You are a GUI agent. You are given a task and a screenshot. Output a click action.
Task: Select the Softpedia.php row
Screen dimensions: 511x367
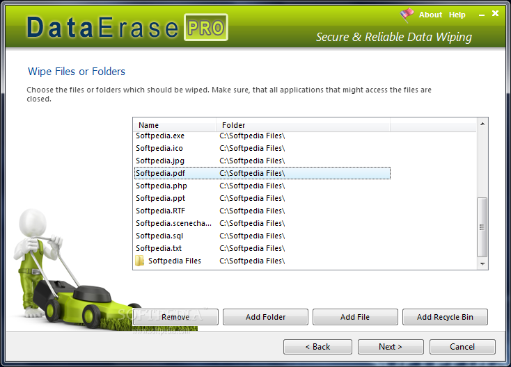click(262, 186)
